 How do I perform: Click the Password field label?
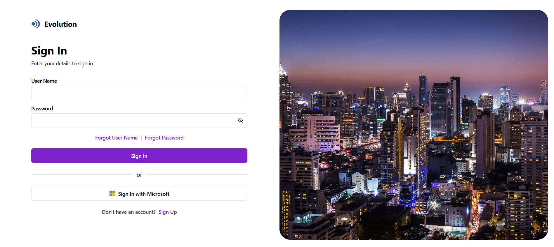pos(42,109)
